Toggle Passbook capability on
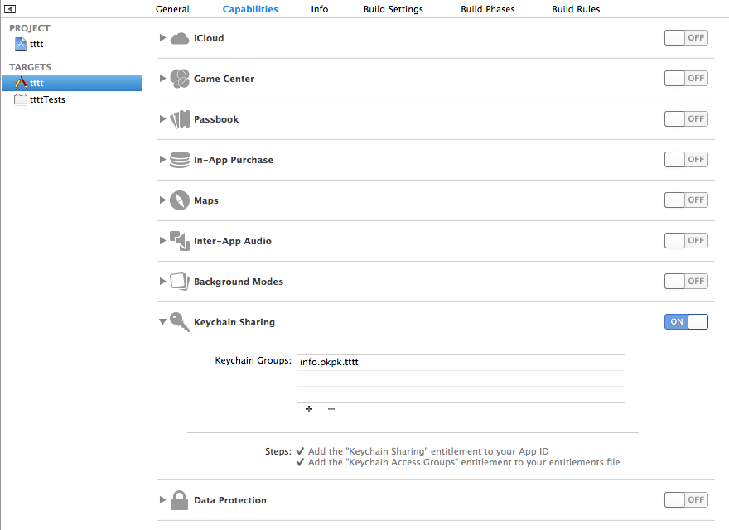Image resolution: width=729 pixels, height=530 pixels. 686,118
